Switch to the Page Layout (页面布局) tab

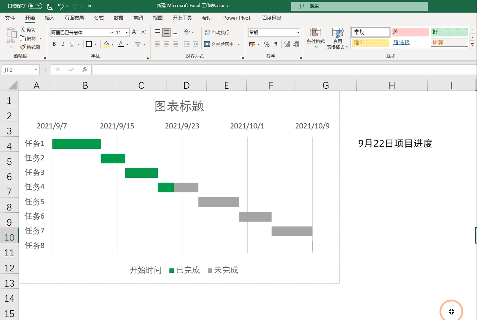point(74,18)
